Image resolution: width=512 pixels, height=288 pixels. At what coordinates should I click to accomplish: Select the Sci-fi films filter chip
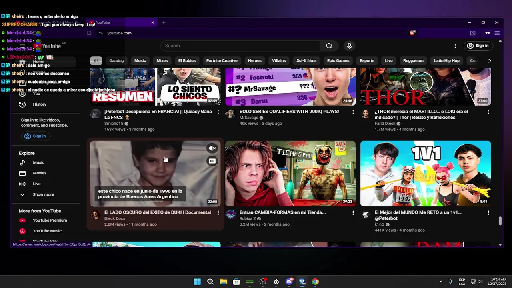click(306, 60)
